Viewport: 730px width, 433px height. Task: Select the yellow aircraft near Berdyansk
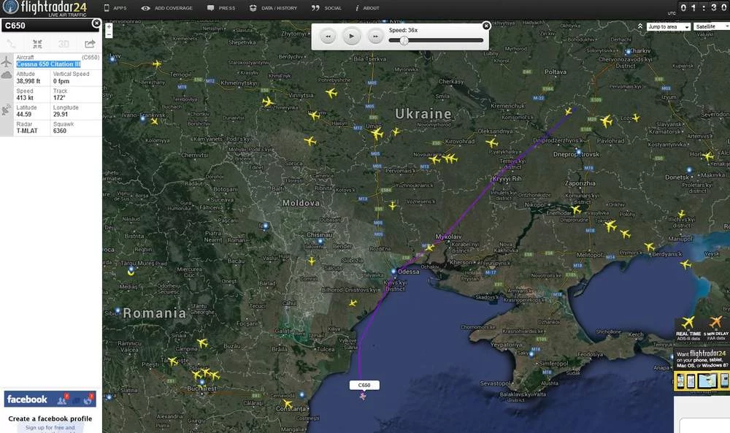coord(649,246)
